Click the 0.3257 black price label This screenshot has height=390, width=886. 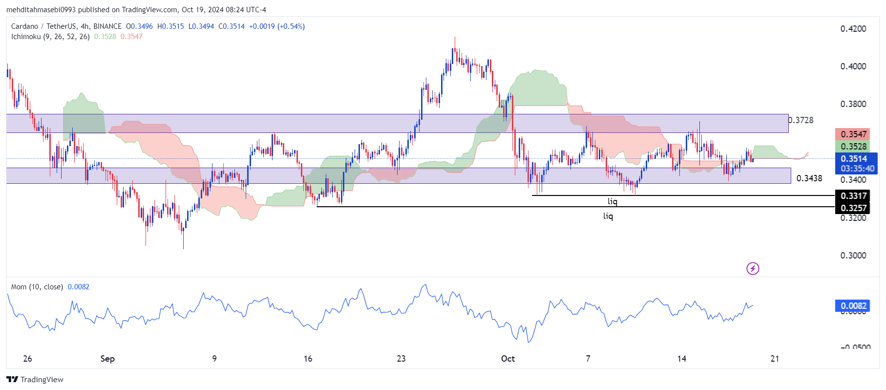[x=853, y=208]
